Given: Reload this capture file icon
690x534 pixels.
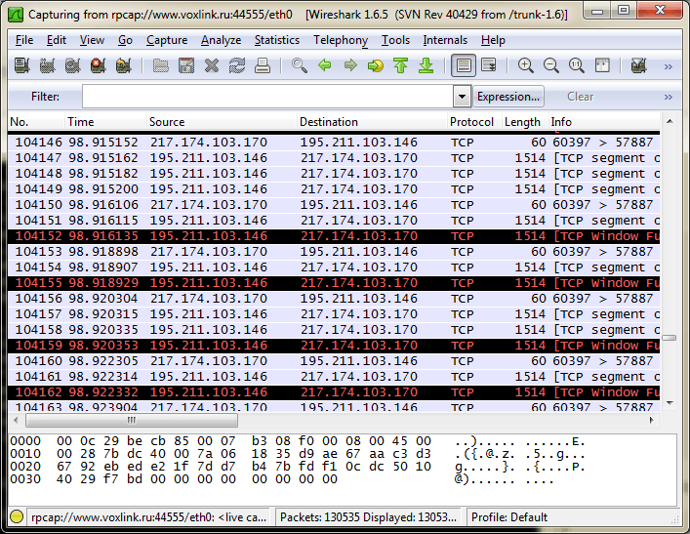Looking at the screenshot, I should [237, 65].
